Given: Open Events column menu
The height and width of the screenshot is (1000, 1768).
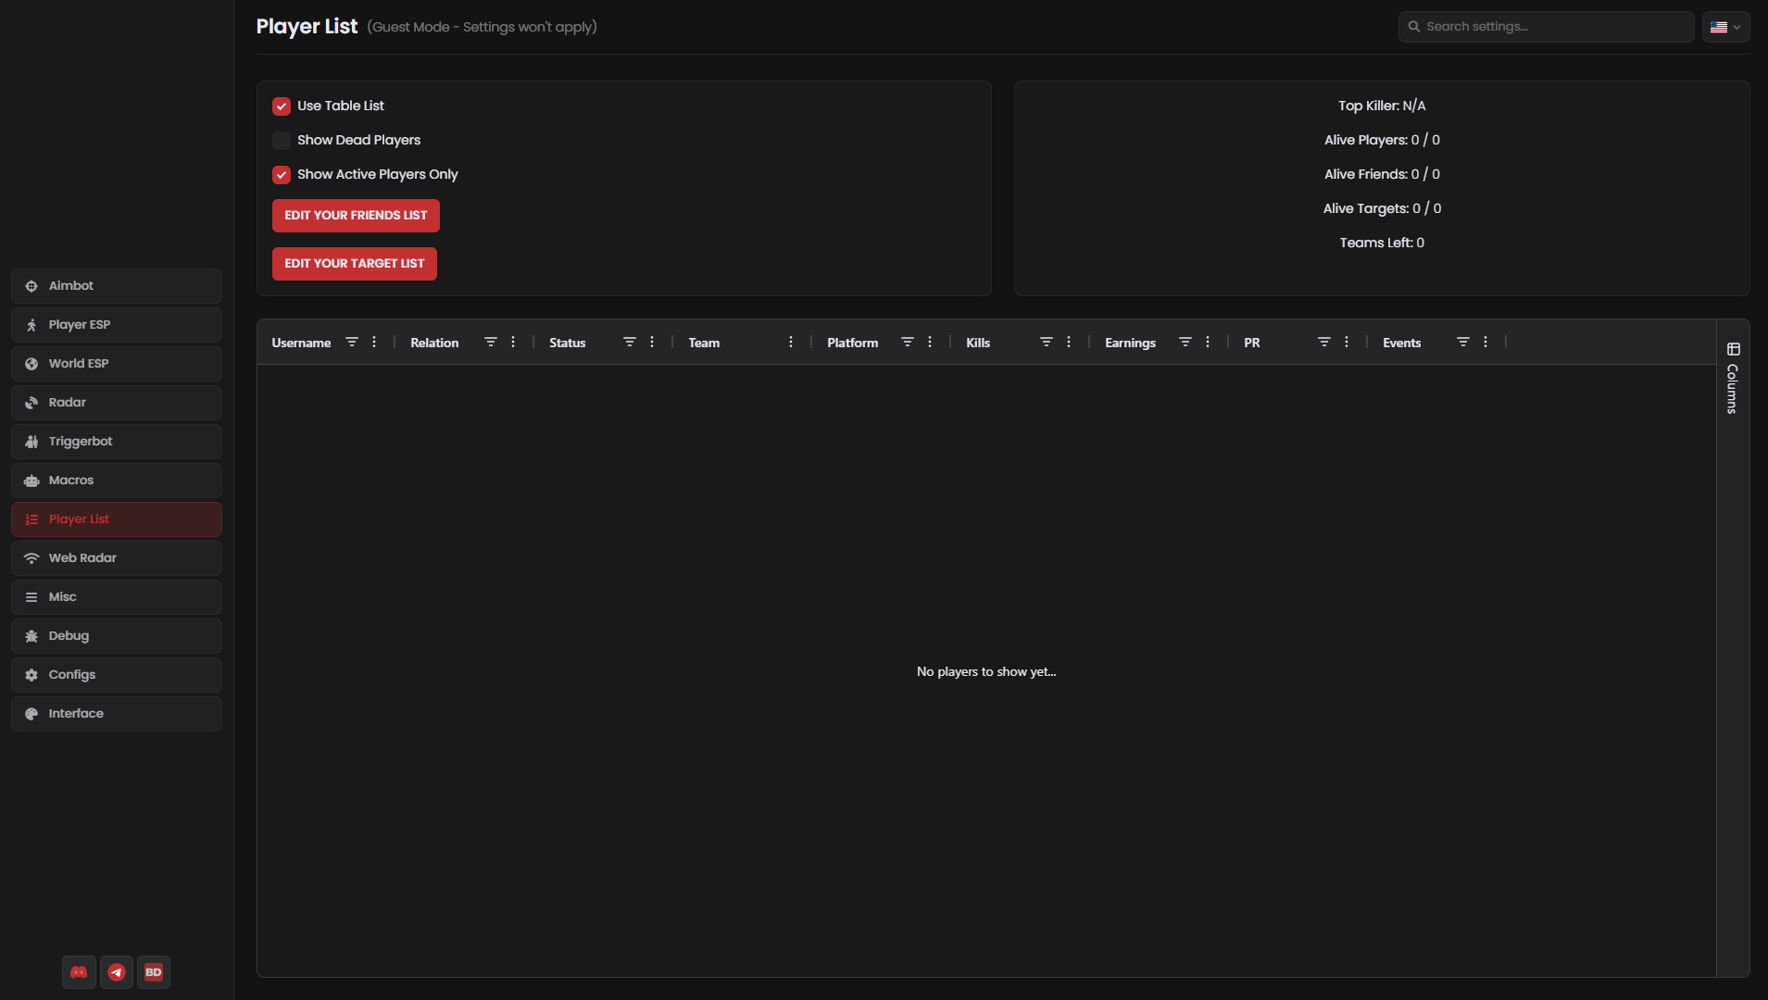Looking at the screenshot, I should pyautogui.click(x=1486, y=343).
